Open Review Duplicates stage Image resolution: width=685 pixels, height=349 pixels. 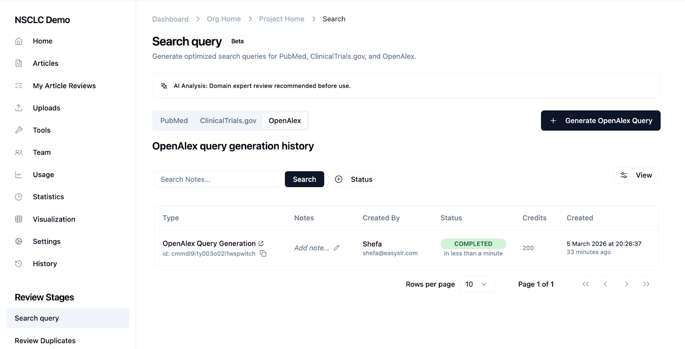pyautogui.click(x=45, y=340)
